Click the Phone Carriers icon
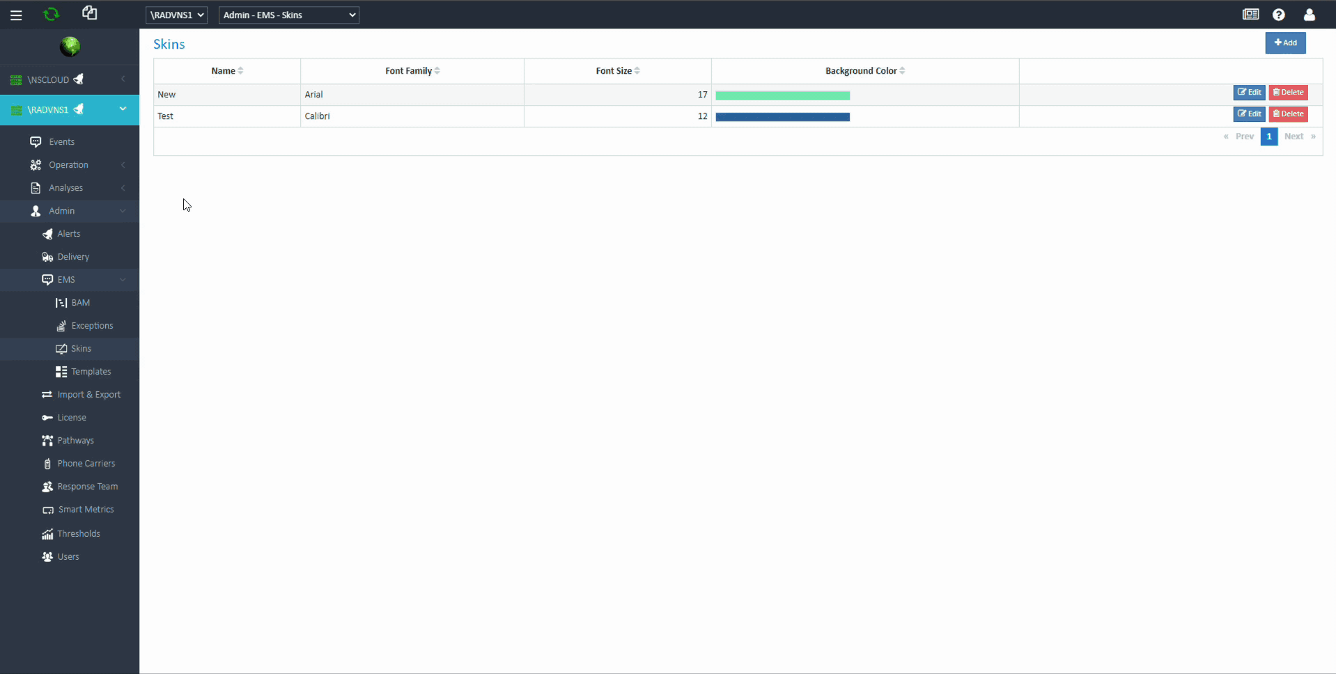 pyautogui.click(x=47, y=464)
